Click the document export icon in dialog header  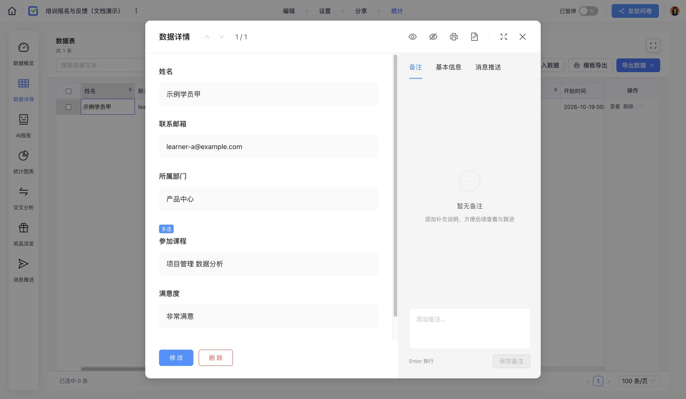[x=475, y=37]
